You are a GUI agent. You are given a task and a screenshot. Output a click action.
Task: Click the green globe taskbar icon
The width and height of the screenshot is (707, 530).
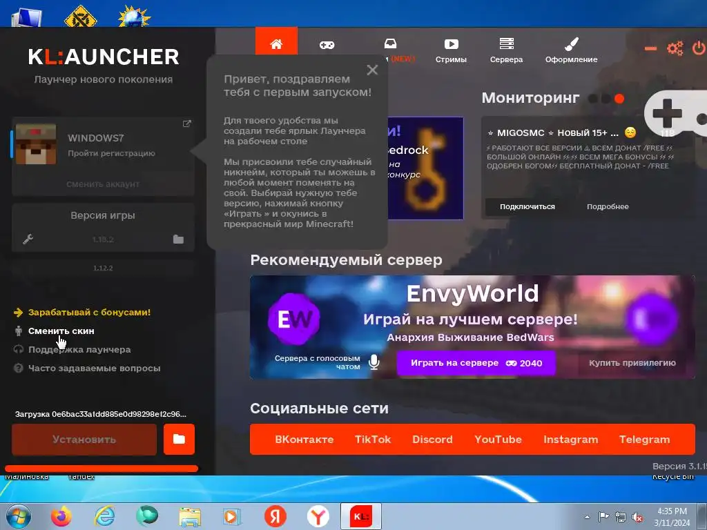(147, 516)
